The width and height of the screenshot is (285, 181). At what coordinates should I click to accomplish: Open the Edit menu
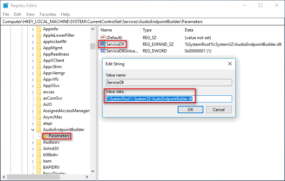tap(18, 14)
